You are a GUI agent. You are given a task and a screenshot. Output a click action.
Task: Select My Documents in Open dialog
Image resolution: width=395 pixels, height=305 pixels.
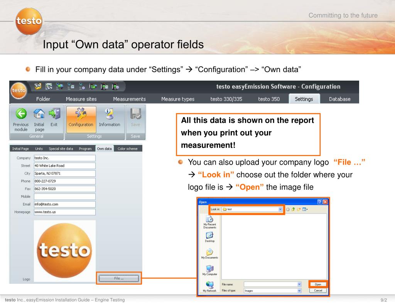pos(209,254)
